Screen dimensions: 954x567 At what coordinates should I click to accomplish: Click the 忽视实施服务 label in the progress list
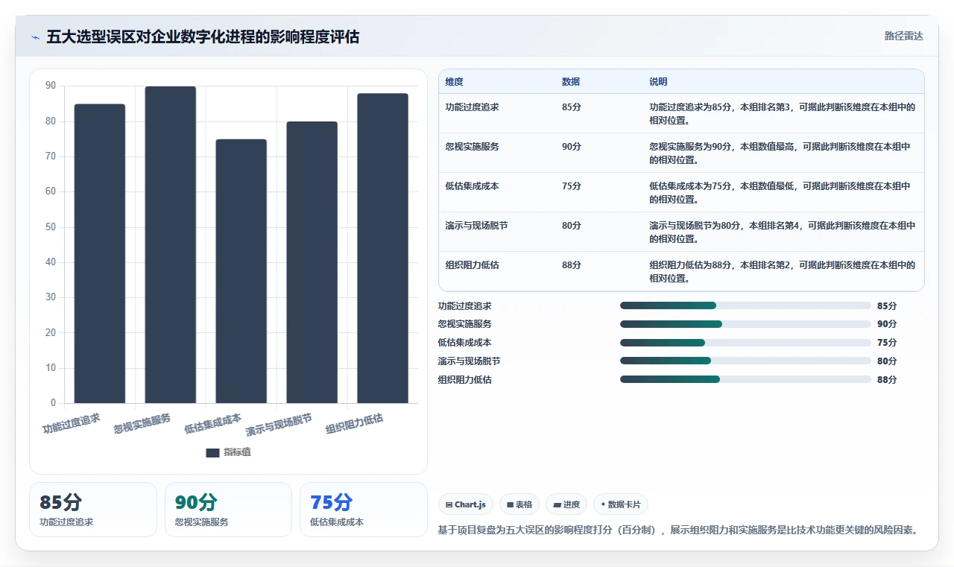[465, 324]
